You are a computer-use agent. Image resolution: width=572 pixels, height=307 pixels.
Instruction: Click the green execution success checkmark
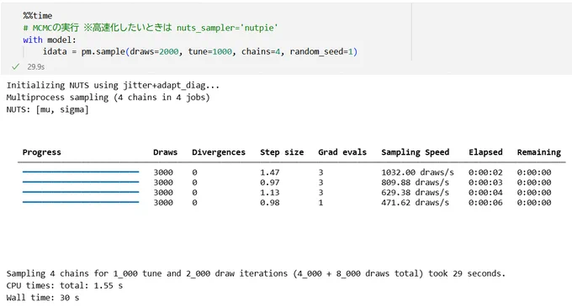15,66
